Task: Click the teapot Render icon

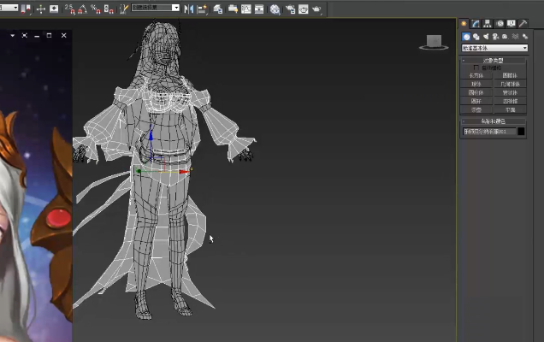Action: pos(317,9)
